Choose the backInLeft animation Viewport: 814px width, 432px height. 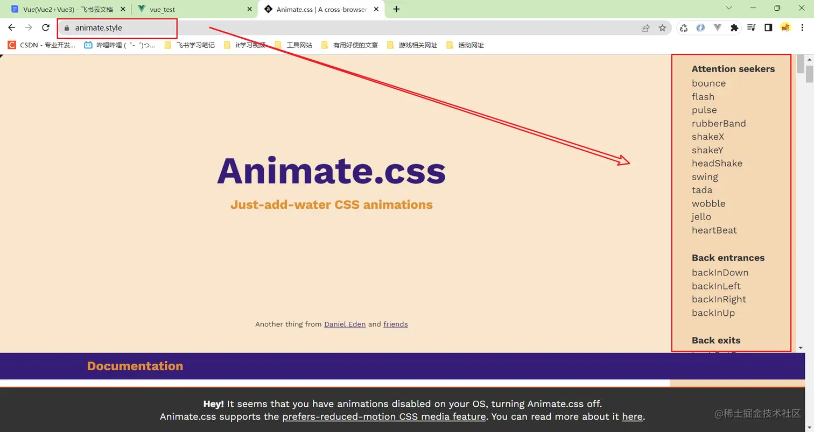(x=716, y=286)
